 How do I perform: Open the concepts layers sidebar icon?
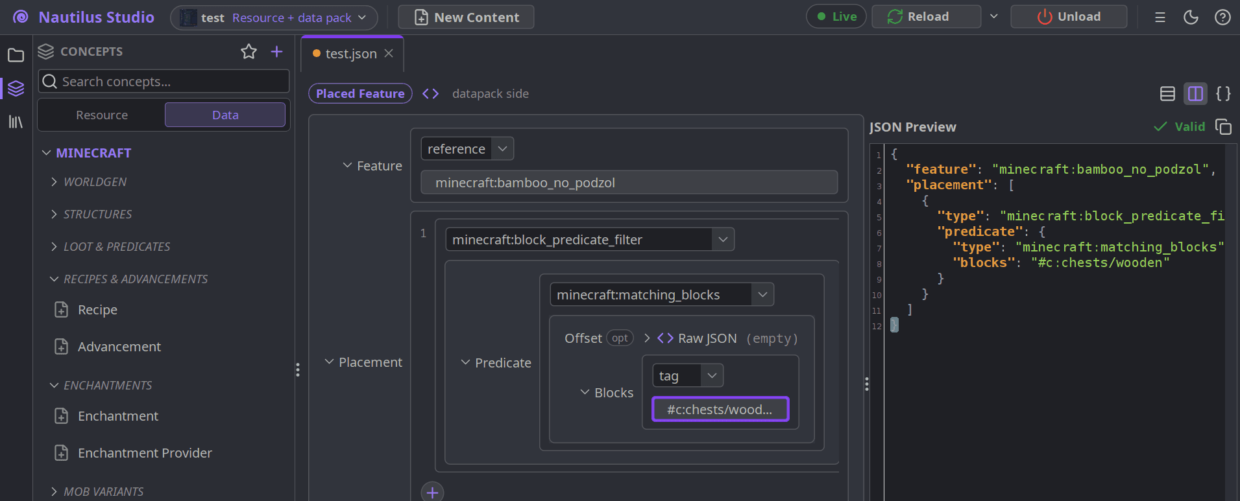16,88
